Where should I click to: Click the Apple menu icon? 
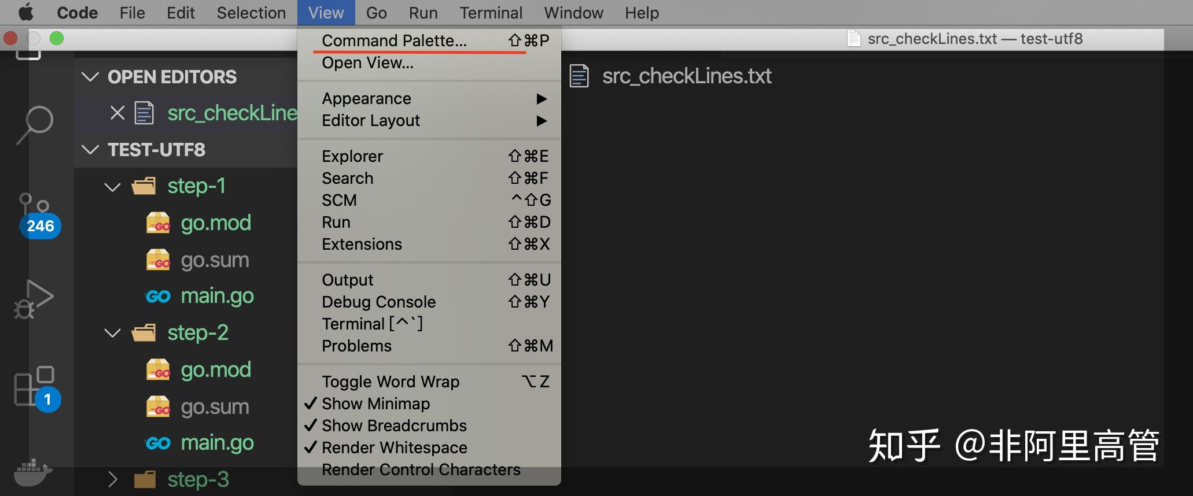point(26,13)
